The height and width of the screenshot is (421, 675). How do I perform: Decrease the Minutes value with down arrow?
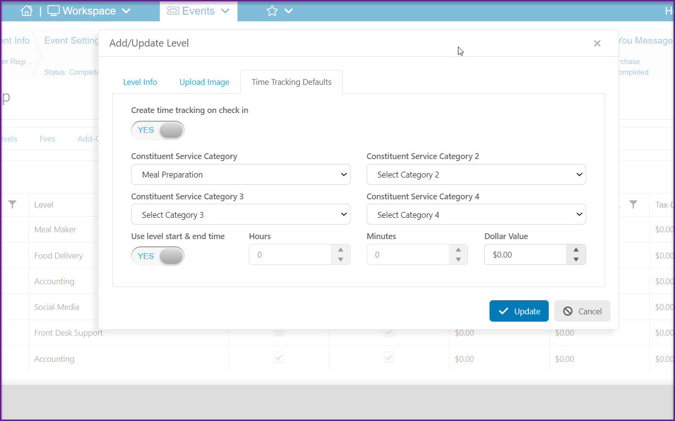pyautogui.click(x=458, y=259)
